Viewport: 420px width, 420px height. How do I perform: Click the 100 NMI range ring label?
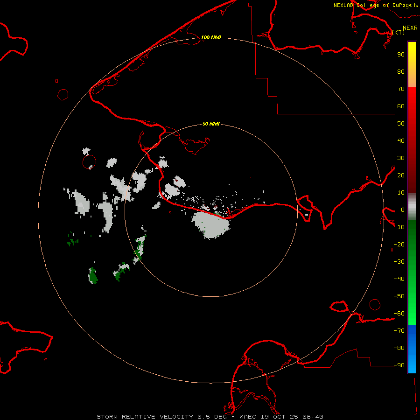(211, 37)
